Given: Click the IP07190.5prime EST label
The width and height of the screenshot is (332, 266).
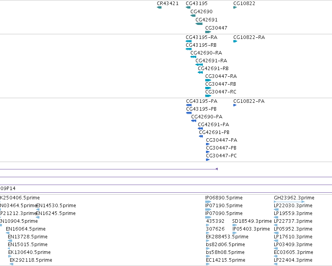Looking at the screenshot, I should 224,206.
